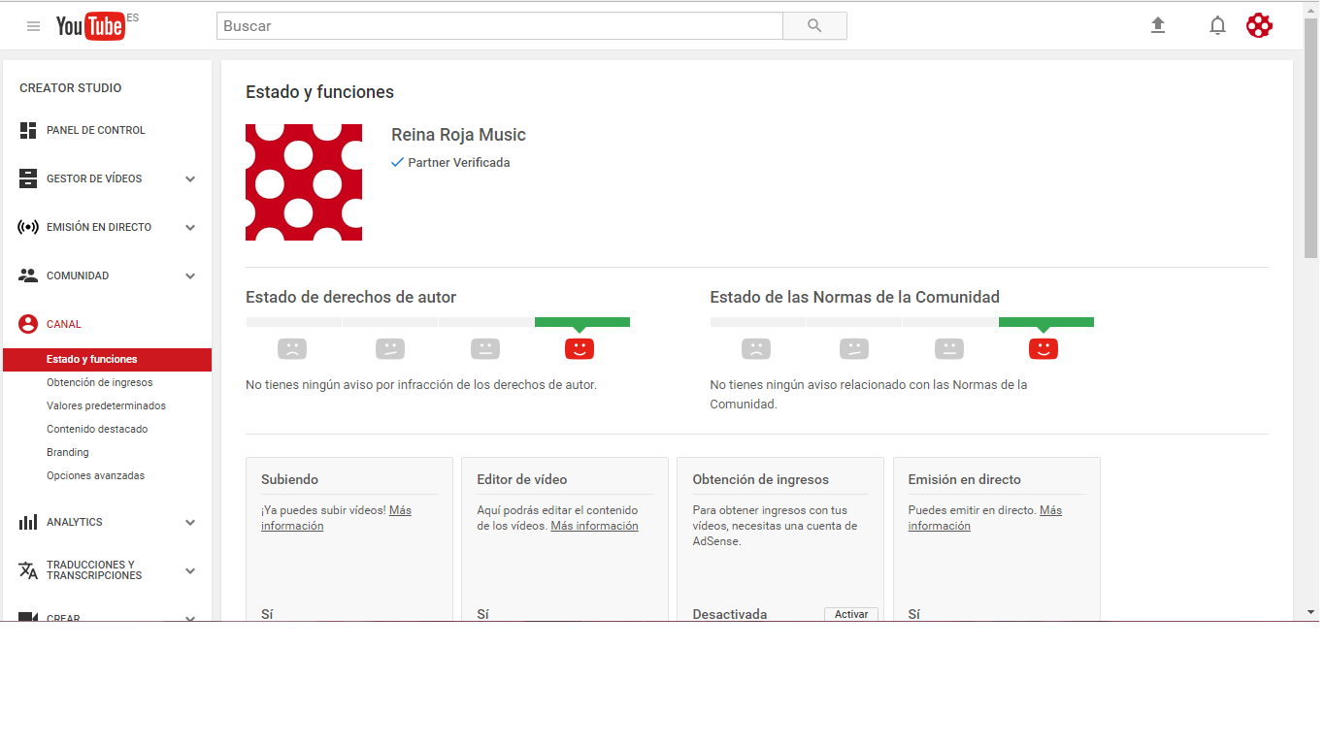1326x745 pixels.
Task: Click the Reina Roja Music channel thumbnail
Action: pos(304,182)
